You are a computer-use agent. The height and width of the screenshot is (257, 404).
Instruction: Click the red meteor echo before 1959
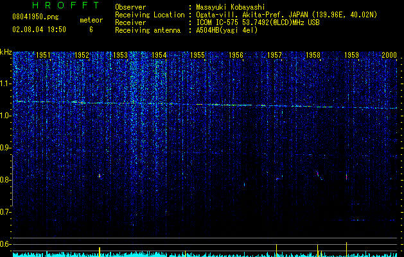[x=347, y=177]
